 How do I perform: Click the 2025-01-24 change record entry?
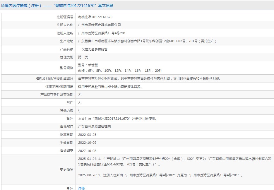coord(174,162)
